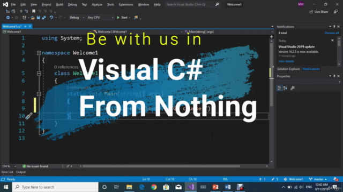Open the Build menu
Image resolution: width=343 pixels, height=192 pixels.
point(59,4)
